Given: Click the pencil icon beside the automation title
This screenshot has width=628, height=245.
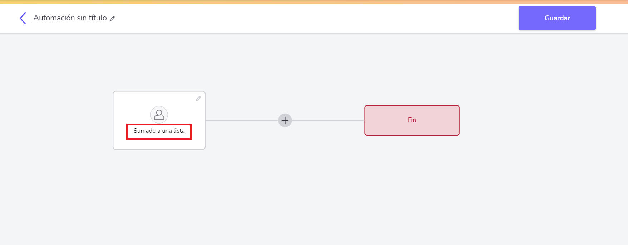Looking at the screenshot, I should point(112,19).
